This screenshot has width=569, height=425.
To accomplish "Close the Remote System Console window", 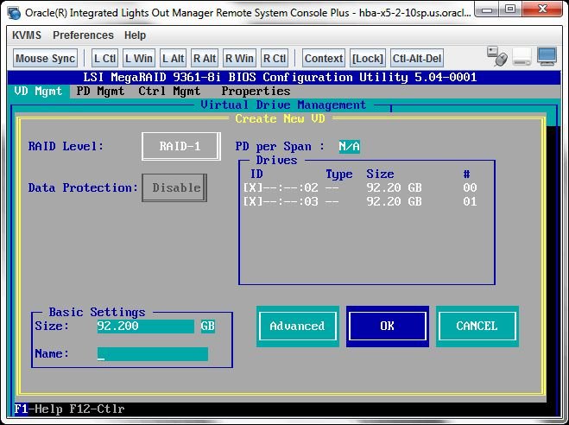I will (x=542, y=10).
